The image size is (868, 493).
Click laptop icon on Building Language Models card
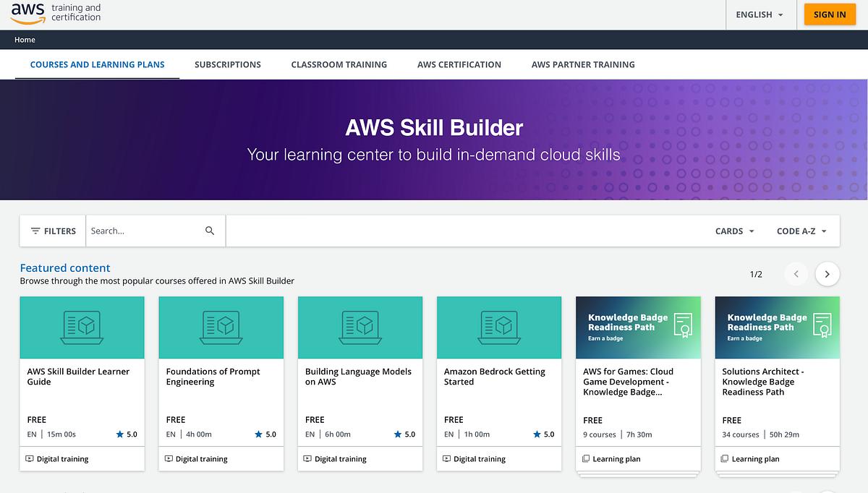coord(359,327)
